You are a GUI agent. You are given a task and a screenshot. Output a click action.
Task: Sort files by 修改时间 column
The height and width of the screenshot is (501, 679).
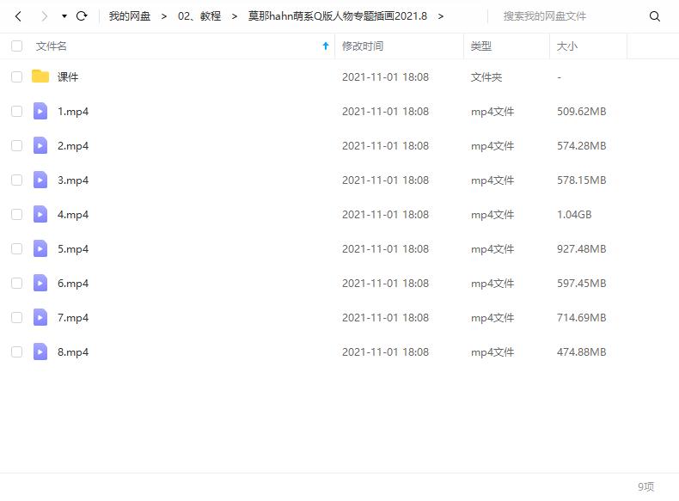(363, 46)
